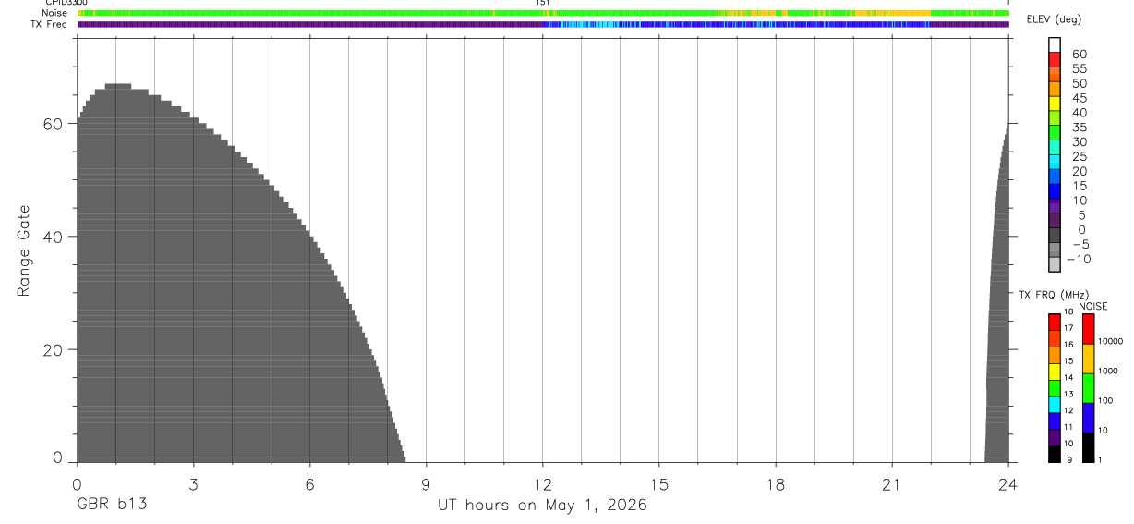Click the 'Range Gate' y-axis label
The width and height of the screenshot is (1134, 524).
click(x=23, y=250)
